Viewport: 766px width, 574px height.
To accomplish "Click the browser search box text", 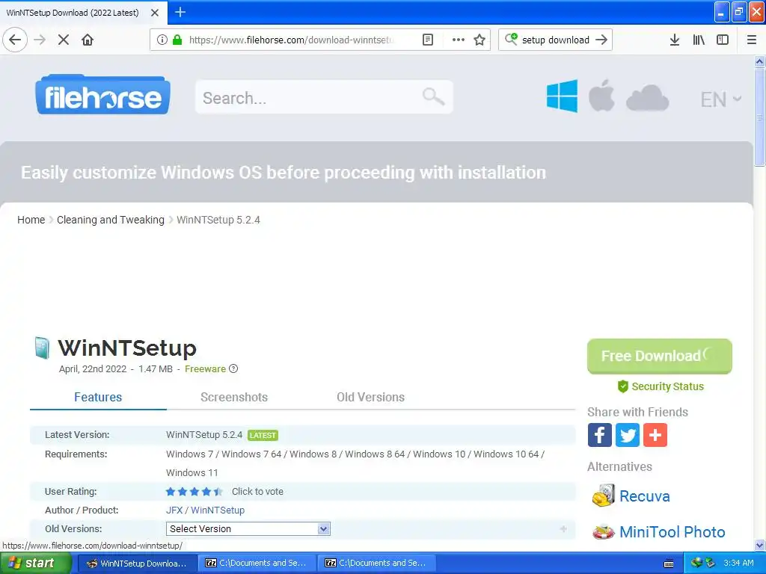I will 556,40.
